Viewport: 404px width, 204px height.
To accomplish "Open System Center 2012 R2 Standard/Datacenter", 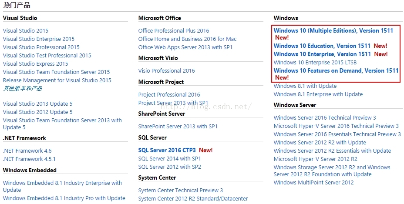I will coord(193,199).
